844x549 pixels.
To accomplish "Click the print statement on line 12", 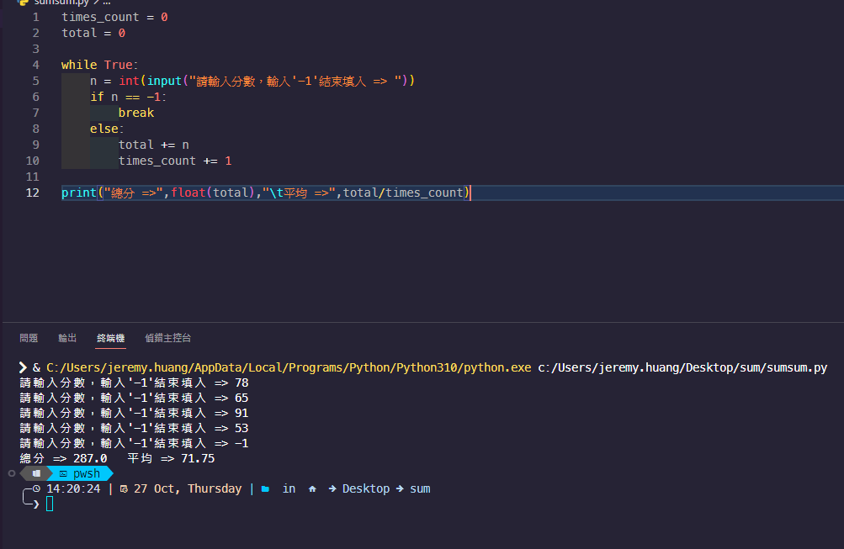I will coord(266,193).
